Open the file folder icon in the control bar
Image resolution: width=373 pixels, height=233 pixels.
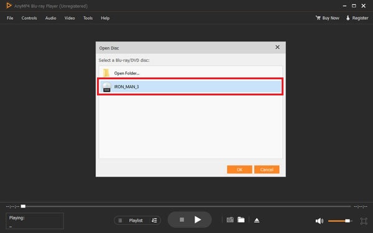coord(241,220)
